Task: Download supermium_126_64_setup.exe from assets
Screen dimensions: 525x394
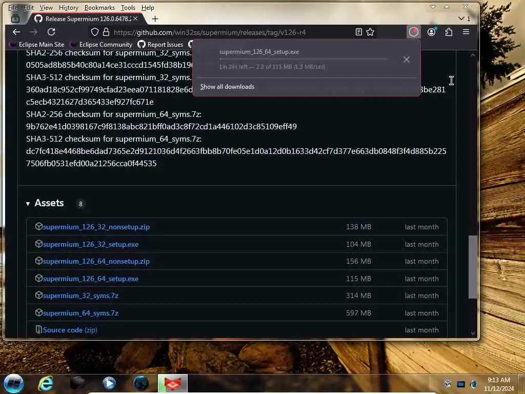Action: tap(90, 279)
